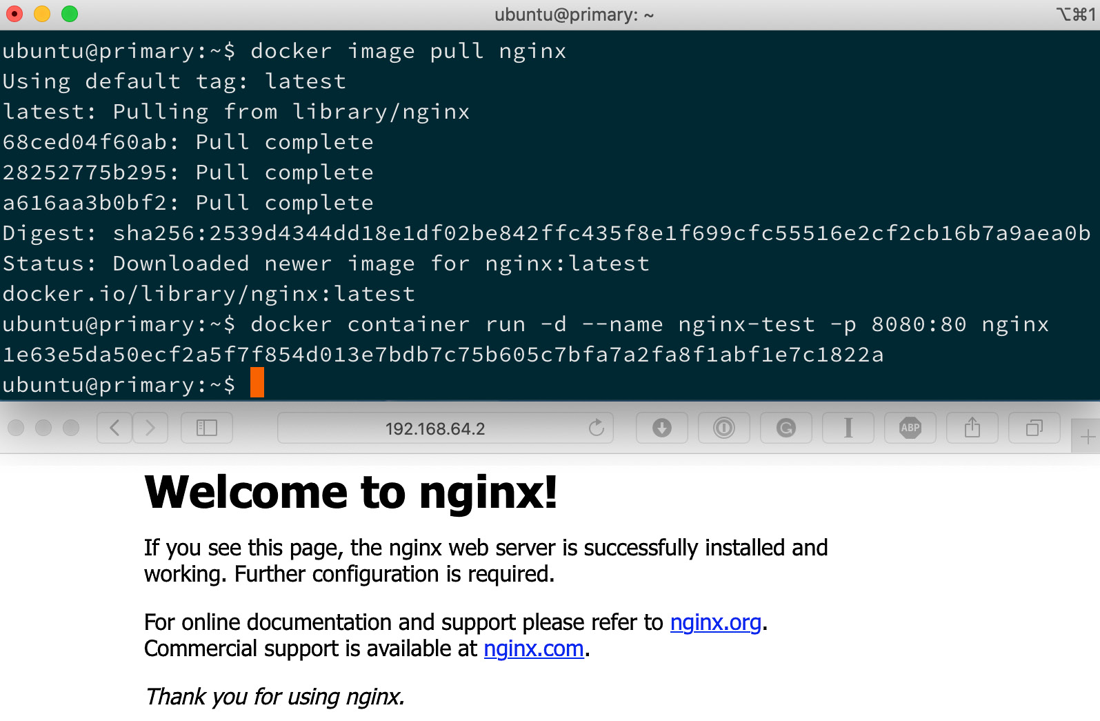
Task: Click the 68ced04f60ab Pull complete line
Action: [x=188, y=142]
